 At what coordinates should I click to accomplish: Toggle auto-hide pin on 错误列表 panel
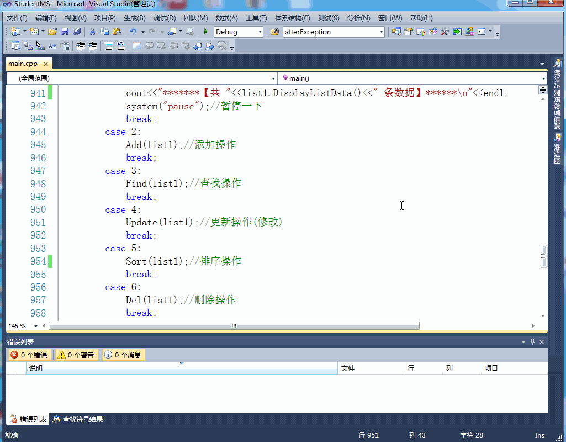pos(532,341)
